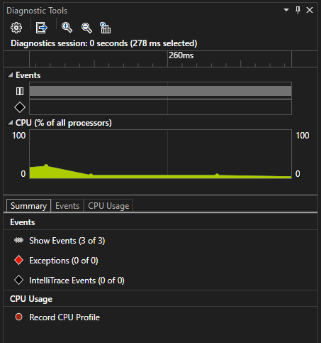This screenshot has width=321, height=343.
Task: Switch to the CPU Usage tab
Action: 108,206
